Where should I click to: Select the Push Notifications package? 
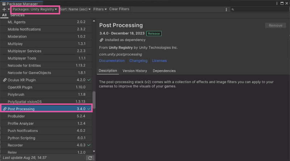46,131
